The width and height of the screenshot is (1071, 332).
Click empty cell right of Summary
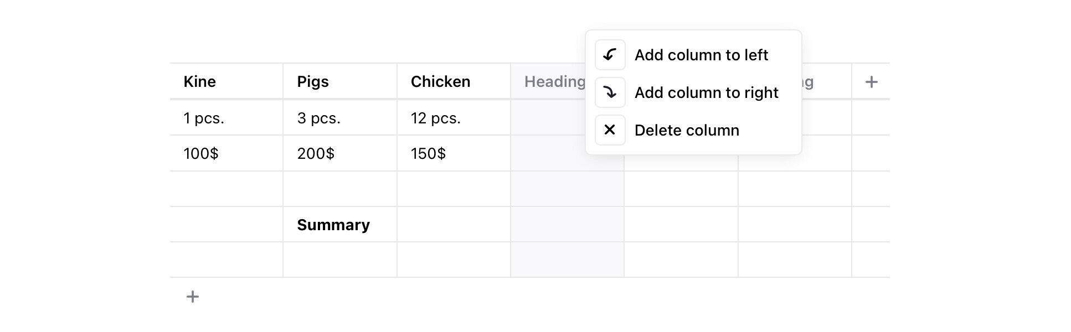[454, 225]
